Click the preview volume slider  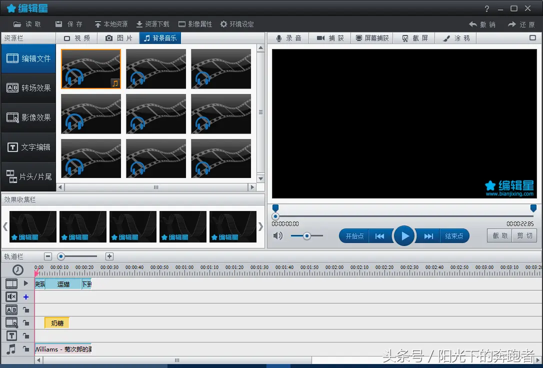(307, 236)
